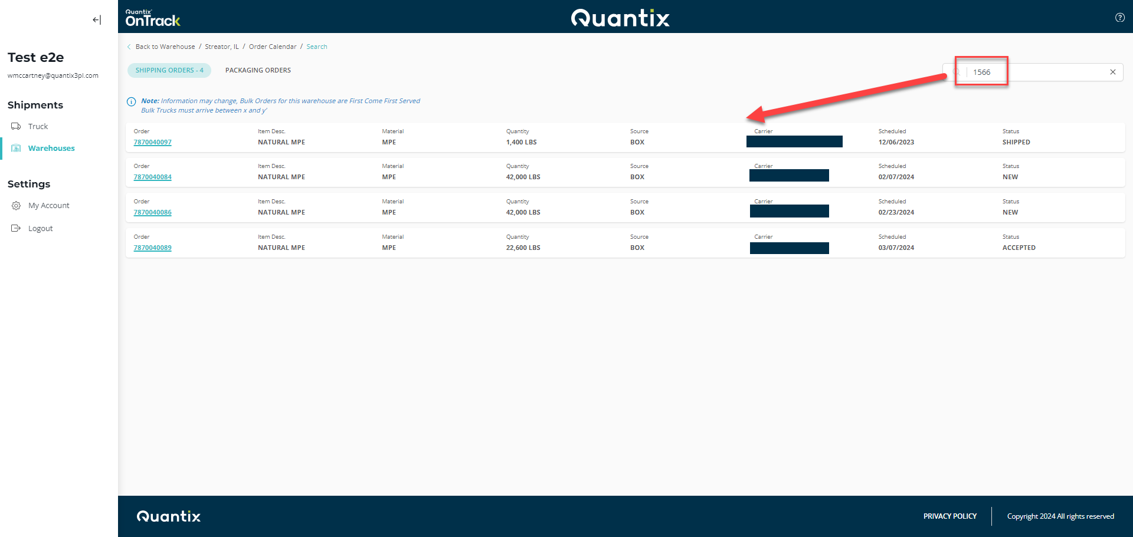The height and width of the screenshot is (537, 1133).
Task: Switch to Shipping Orders tab
Action: coord(169,70)
